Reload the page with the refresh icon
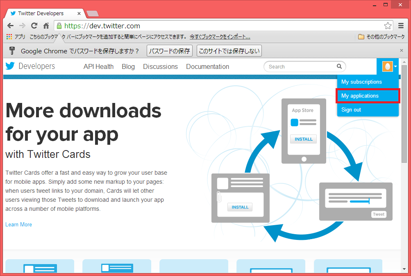This screenshot has width=411, height=276. coord(34,26)
